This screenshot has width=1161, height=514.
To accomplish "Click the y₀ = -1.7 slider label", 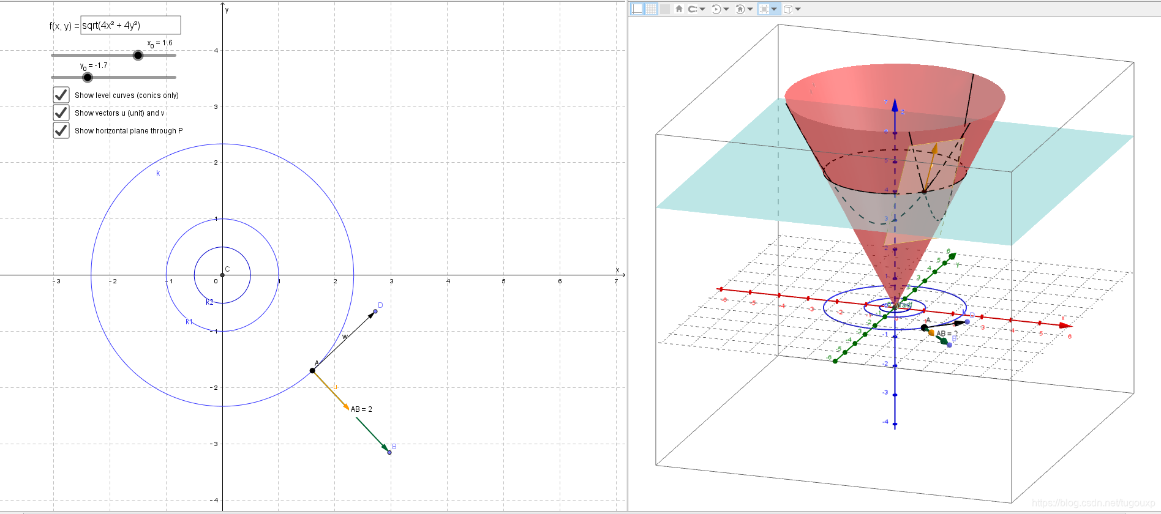I will click(x=94, y=66).
